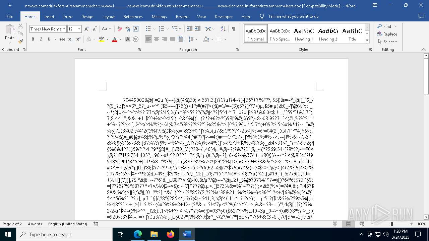Open the font name dropdown
429x241 pixels.
point(64,29)
